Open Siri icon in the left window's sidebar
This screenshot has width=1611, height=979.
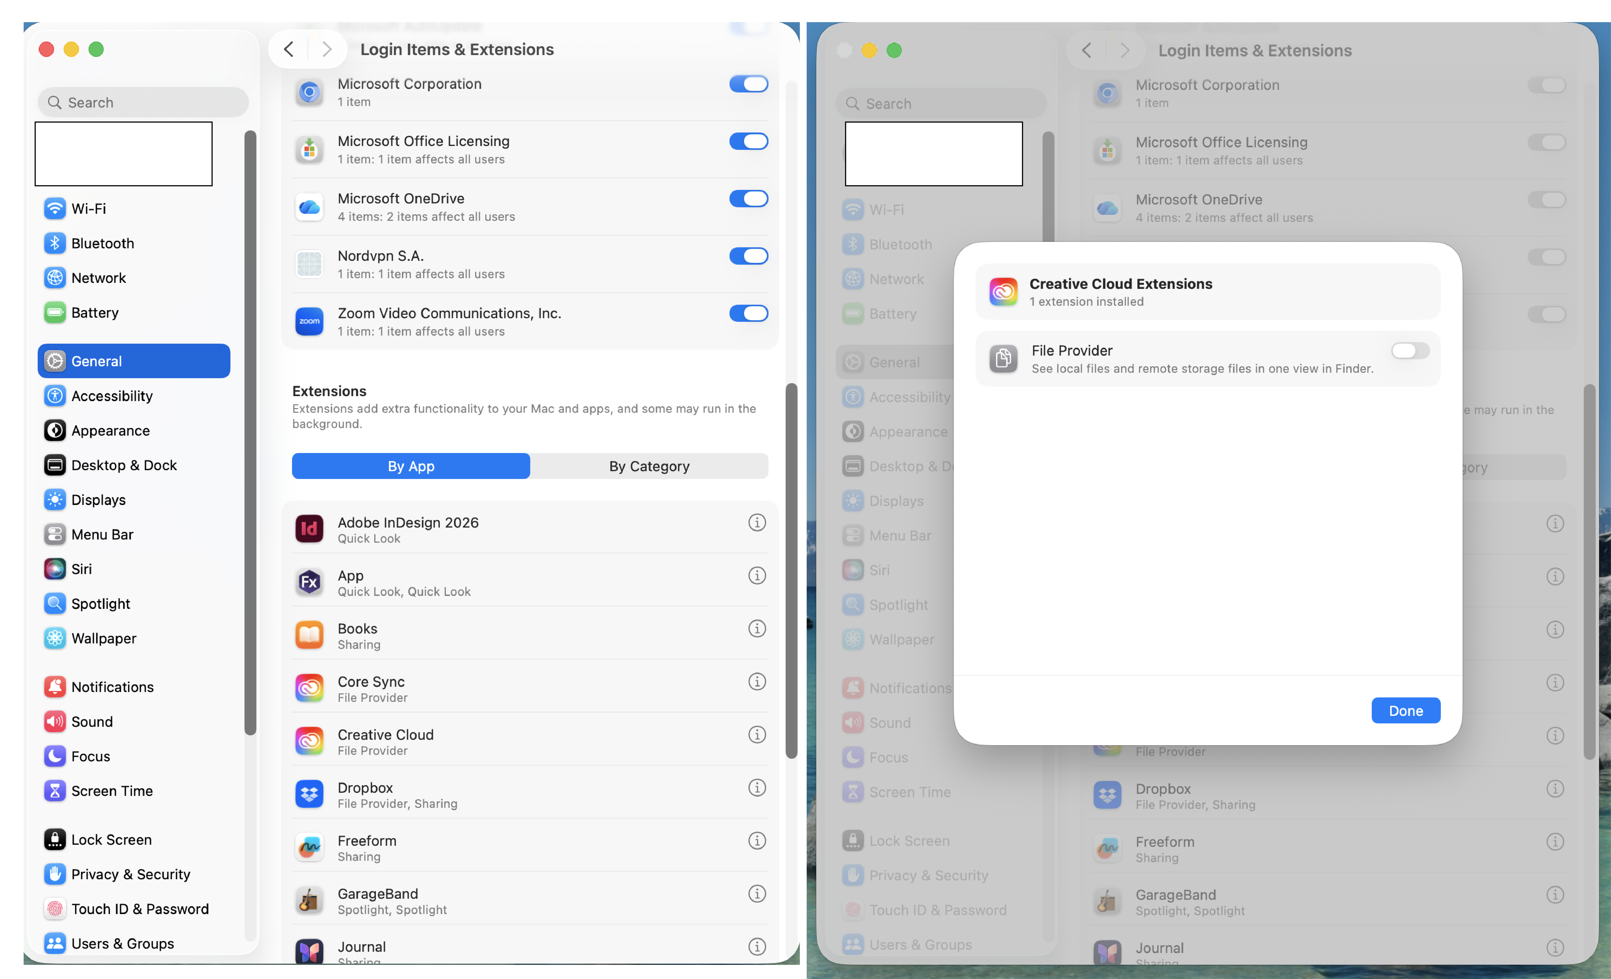point(55,569)
